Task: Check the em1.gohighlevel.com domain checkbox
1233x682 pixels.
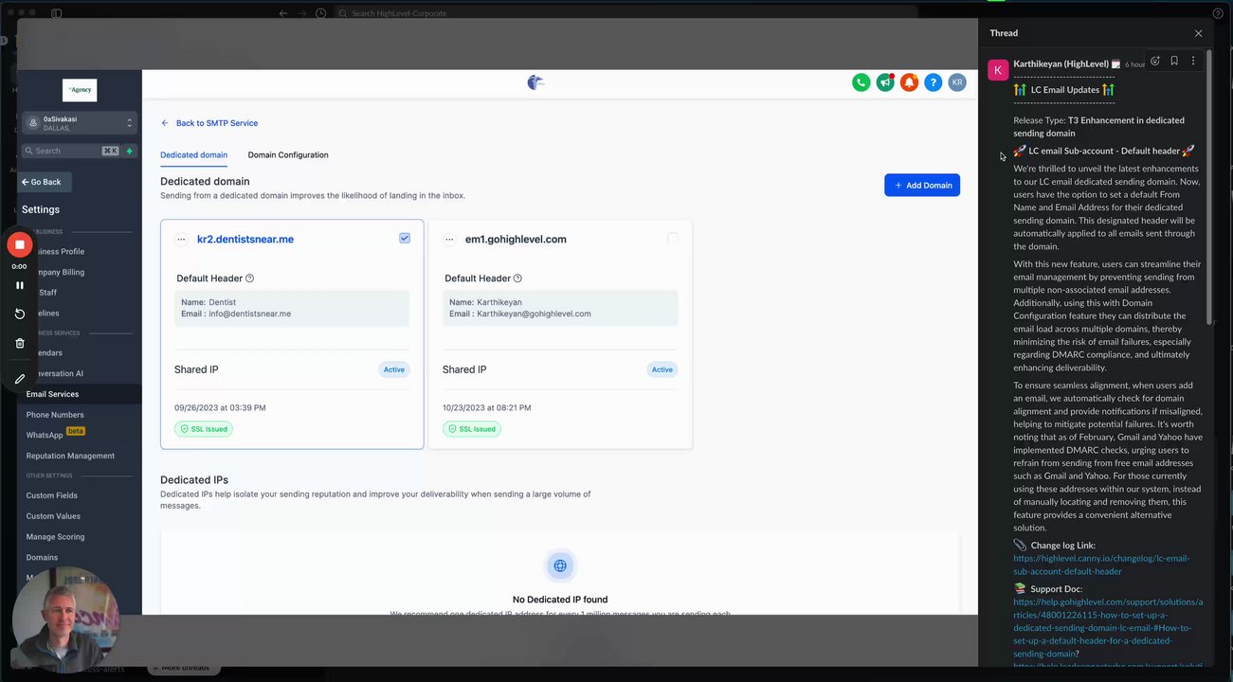Action: [x=673, y=239]
